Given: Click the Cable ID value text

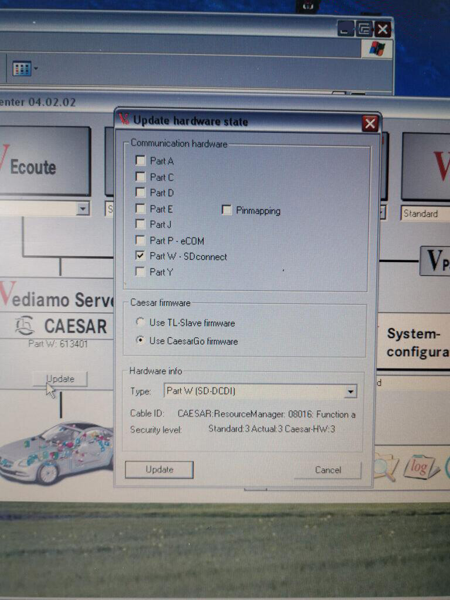Looking at the screenshot, I should (x=267, y=414).
